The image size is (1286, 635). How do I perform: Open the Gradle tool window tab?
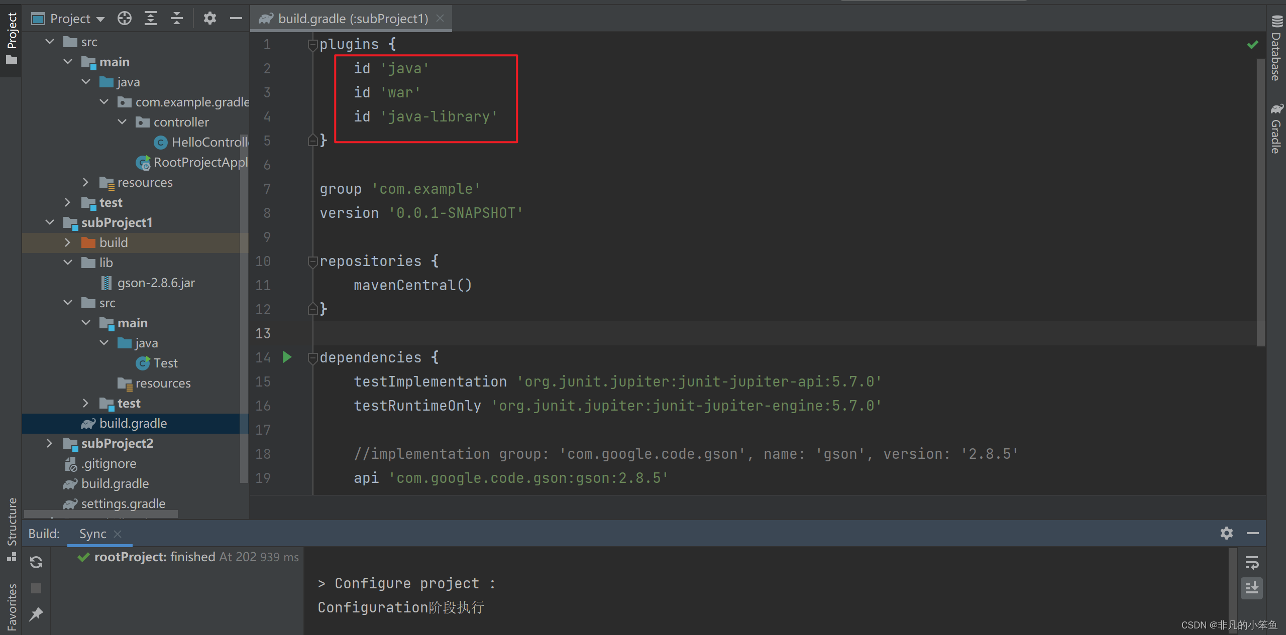(x=1276, y=130)
